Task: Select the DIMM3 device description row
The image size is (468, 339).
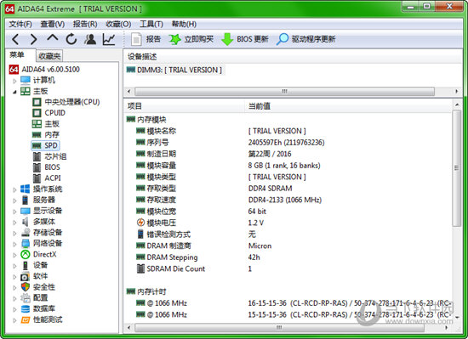Action: pos(175,70)
